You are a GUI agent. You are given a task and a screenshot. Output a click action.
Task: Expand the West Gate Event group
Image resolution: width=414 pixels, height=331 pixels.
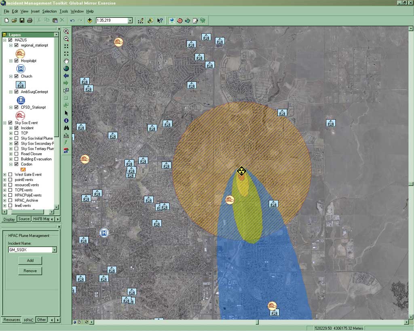pyautogui.click(x=5, y=175)
